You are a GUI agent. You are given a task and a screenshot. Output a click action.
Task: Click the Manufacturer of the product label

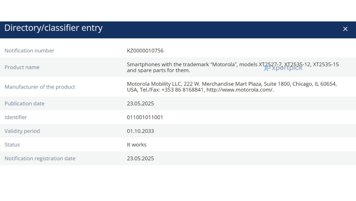tap(40, 87)
